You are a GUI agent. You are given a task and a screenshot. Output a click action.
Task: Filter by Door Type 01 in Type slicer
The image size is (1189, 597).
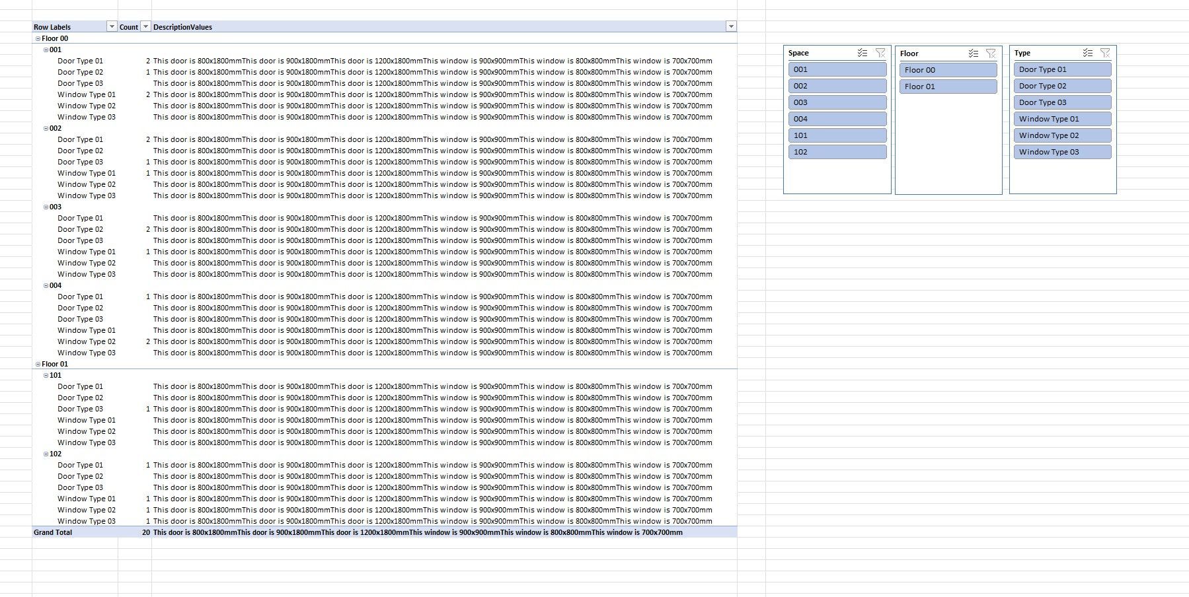pyautogui.click(x=1063, y=69)
